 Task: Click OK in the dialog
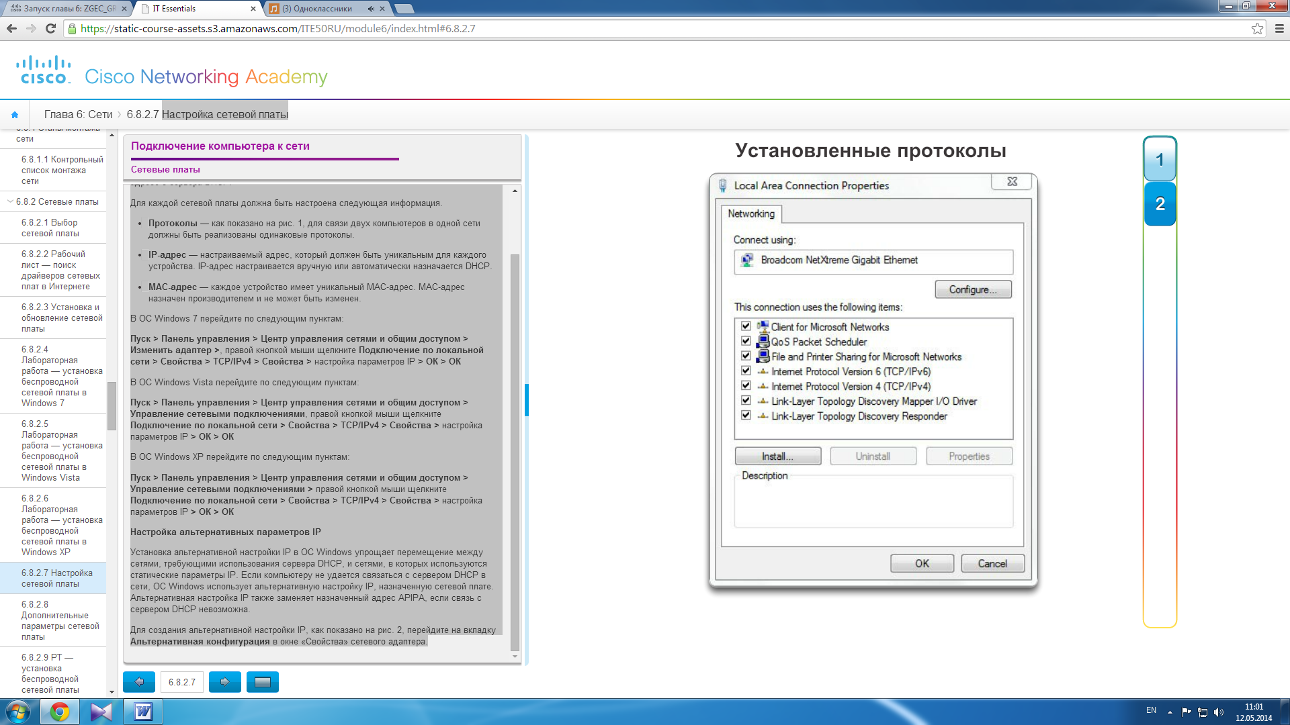[x=922, y=564]
